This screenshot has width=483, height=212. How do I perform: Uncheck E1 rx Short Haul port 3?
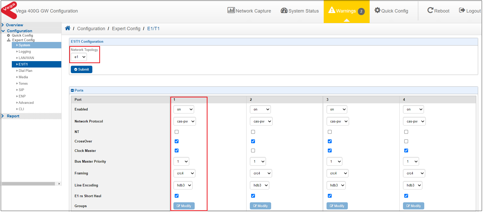pos(330,196)
